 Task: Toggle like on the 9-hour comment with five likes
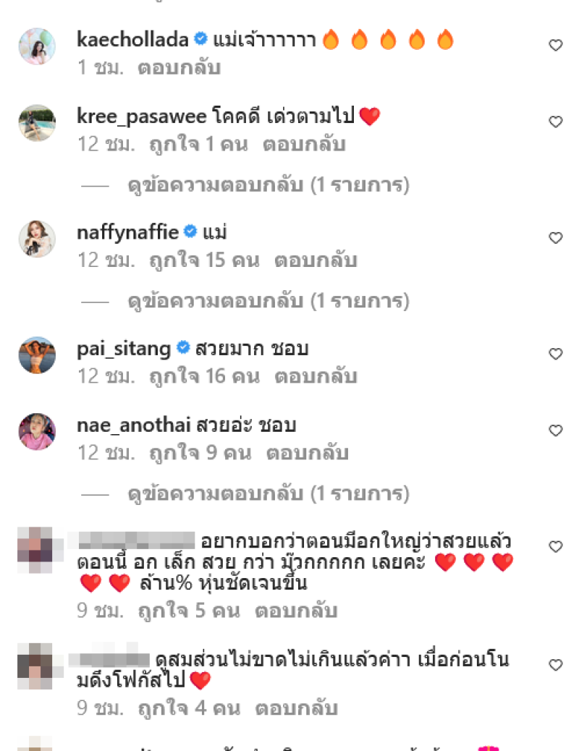555,546
